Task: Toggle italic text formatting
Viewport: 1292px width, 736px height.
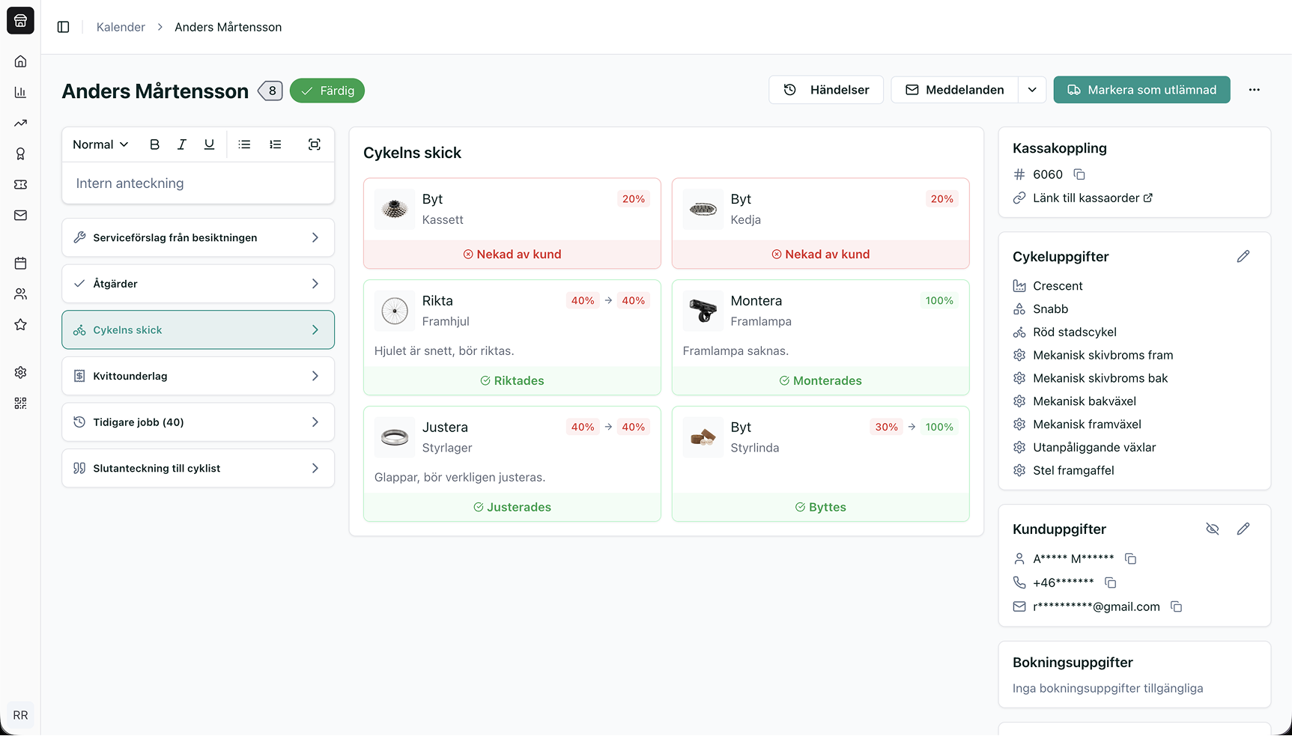Action: 181,145
